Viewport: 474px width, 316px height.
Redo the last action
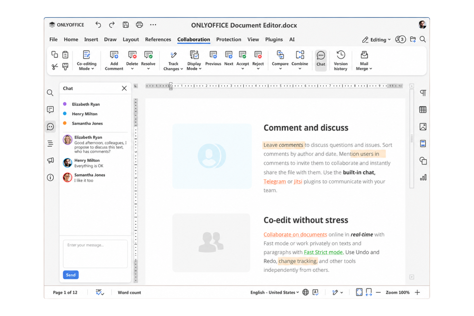[x=112, y=25]
